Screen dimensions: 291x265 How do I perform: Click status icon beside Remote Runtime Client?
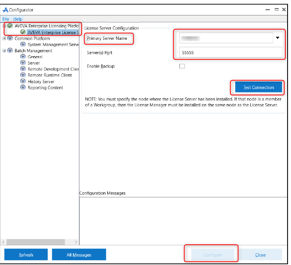click(23, 75)
